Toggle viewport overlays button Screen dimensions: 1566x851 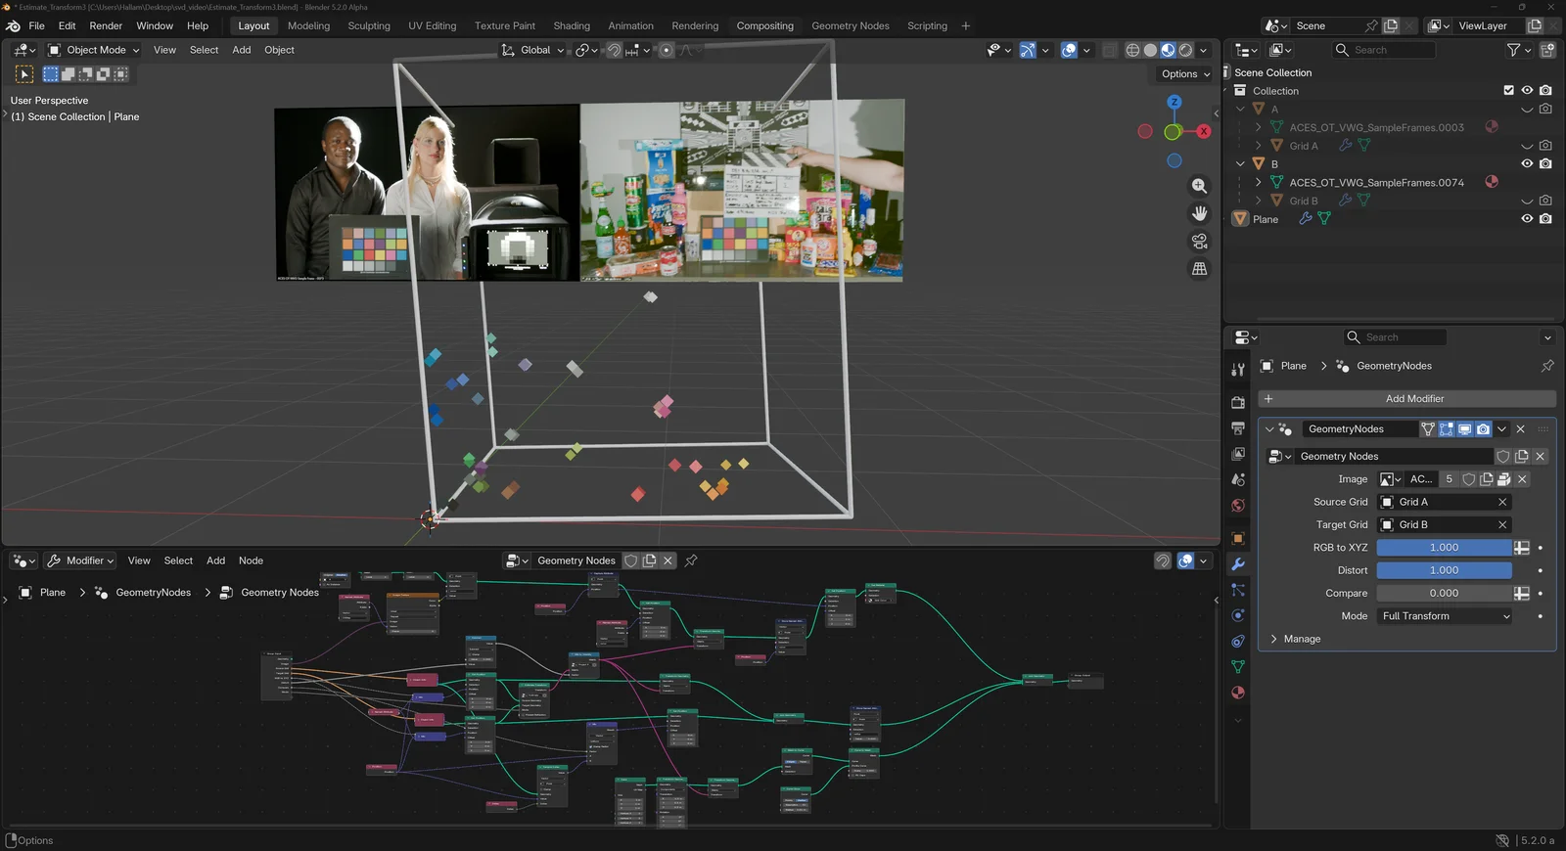point(1069,50)
